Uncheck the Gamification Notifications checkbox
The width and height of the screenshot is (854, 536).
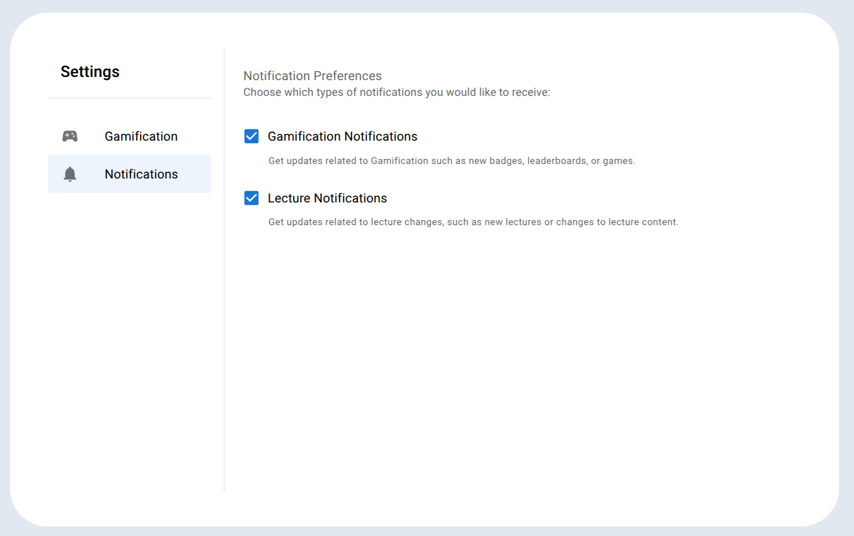pos(251,136)
